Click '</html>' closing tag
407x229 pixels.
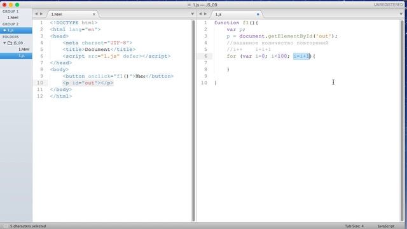pos(61,96)
